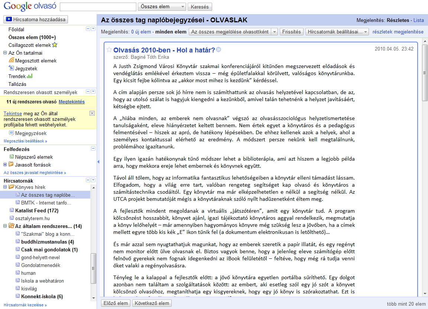The width and height of the screenshot is (428, 309).
Task: Select the Részletes view
Action: pyautogui.click(x=398, y=20)
